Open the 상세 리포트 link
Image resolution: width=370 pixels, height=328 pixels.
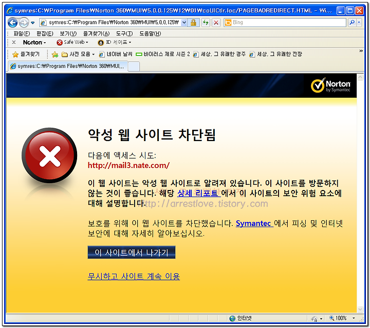click(x=199, y=193)
